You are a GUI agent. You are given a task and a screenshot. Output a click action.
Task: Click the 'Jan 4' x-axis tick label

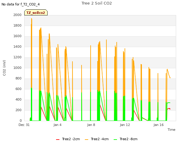pos(57,125)
